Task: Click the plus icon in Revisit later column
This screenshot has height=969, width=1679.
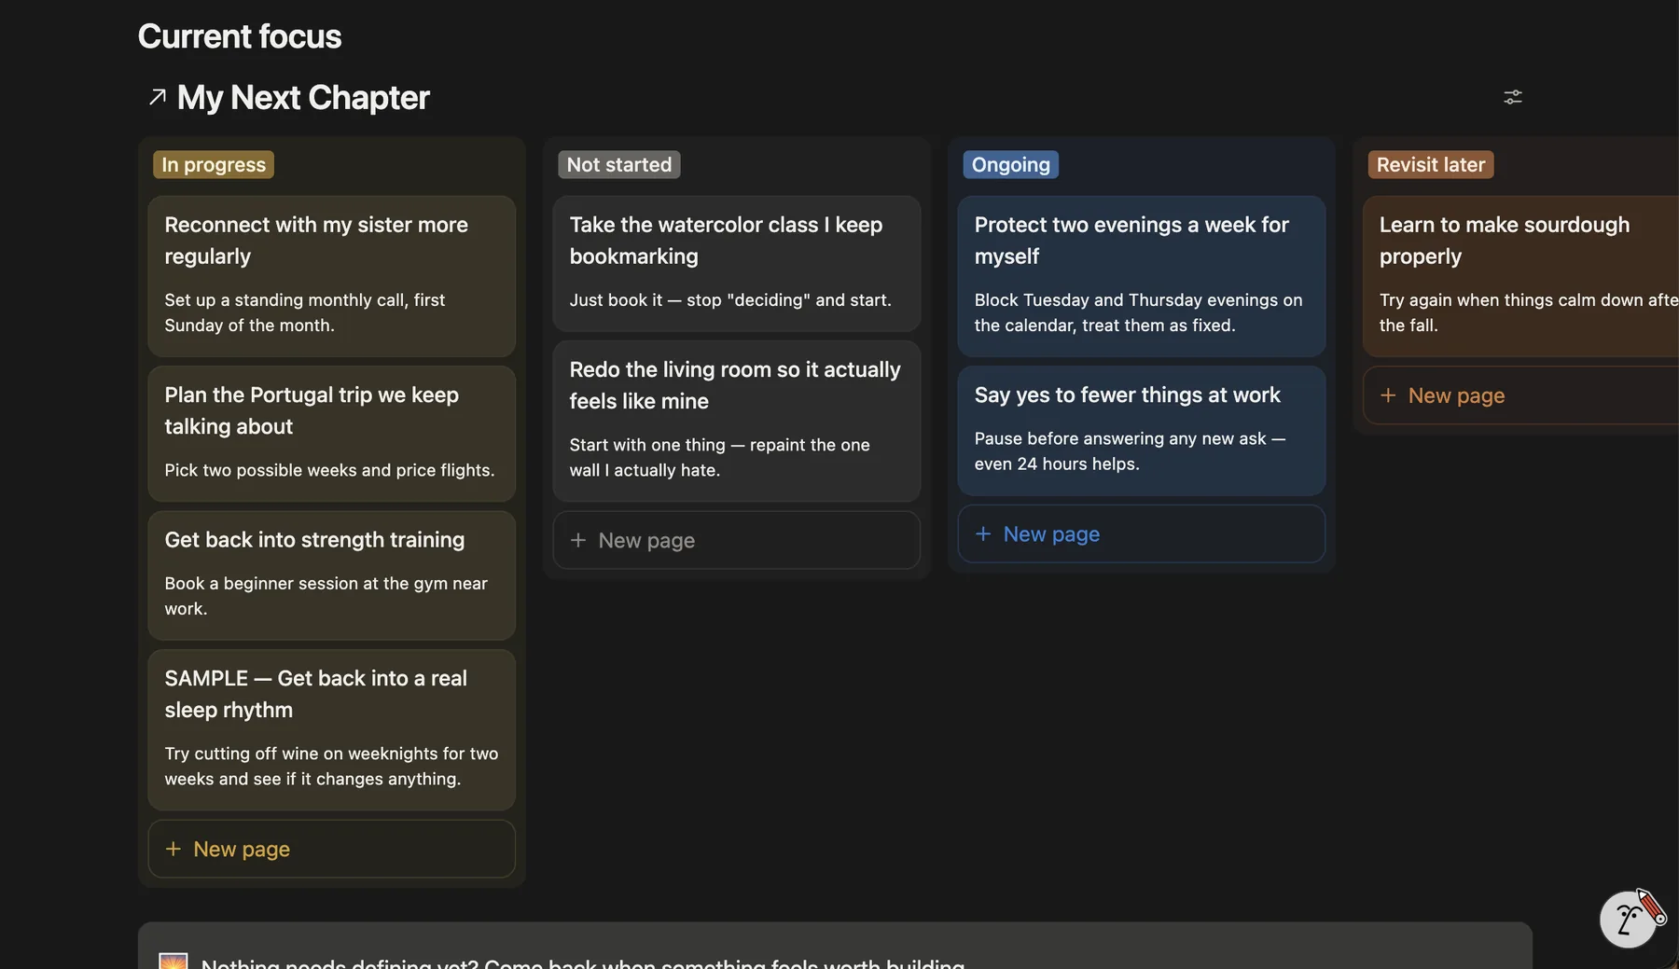Action: (1387, 395)
